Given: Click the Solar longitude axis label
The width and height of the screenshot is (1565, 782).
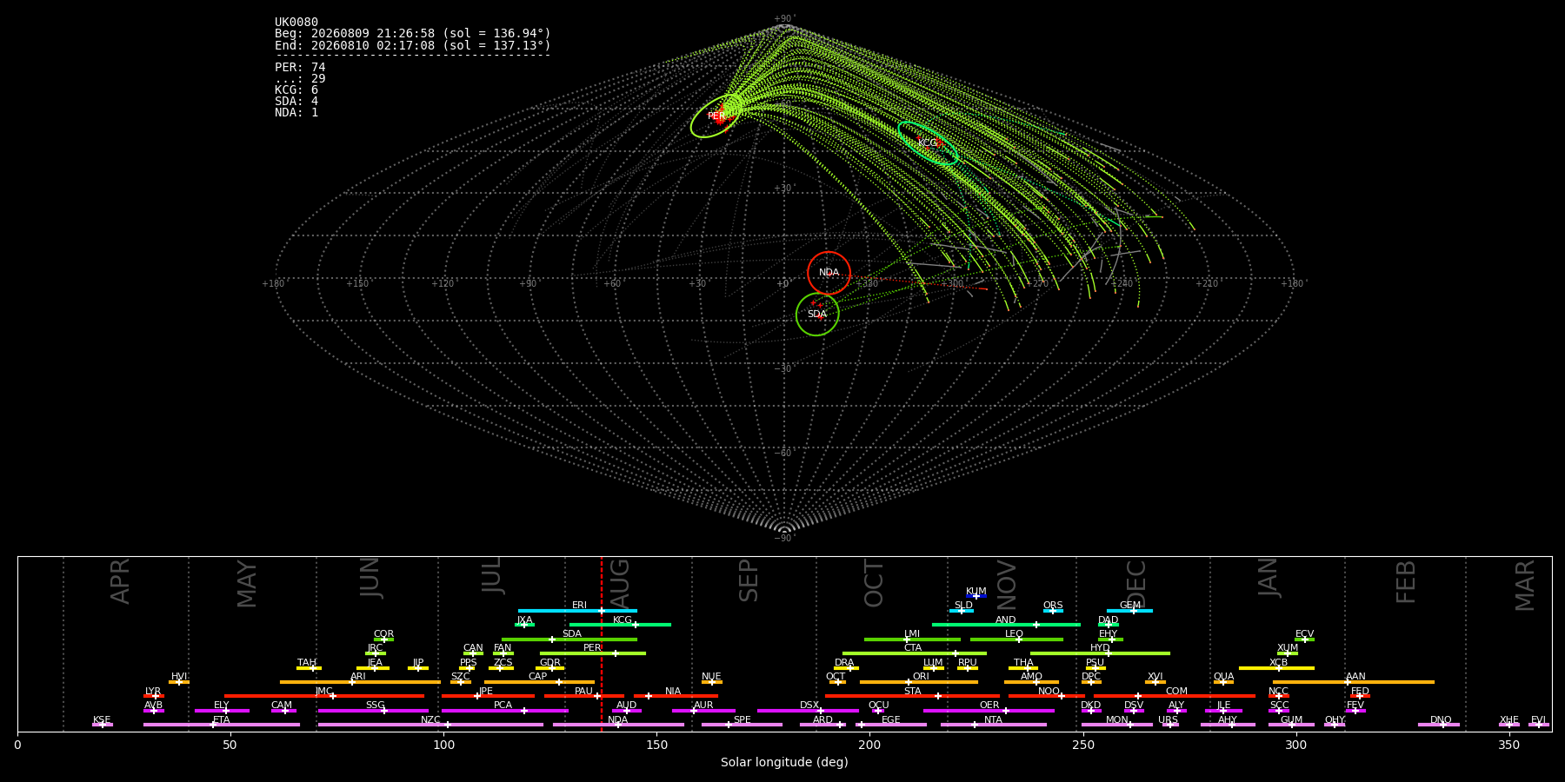Looking at the screenshot, I should point(784,763).
